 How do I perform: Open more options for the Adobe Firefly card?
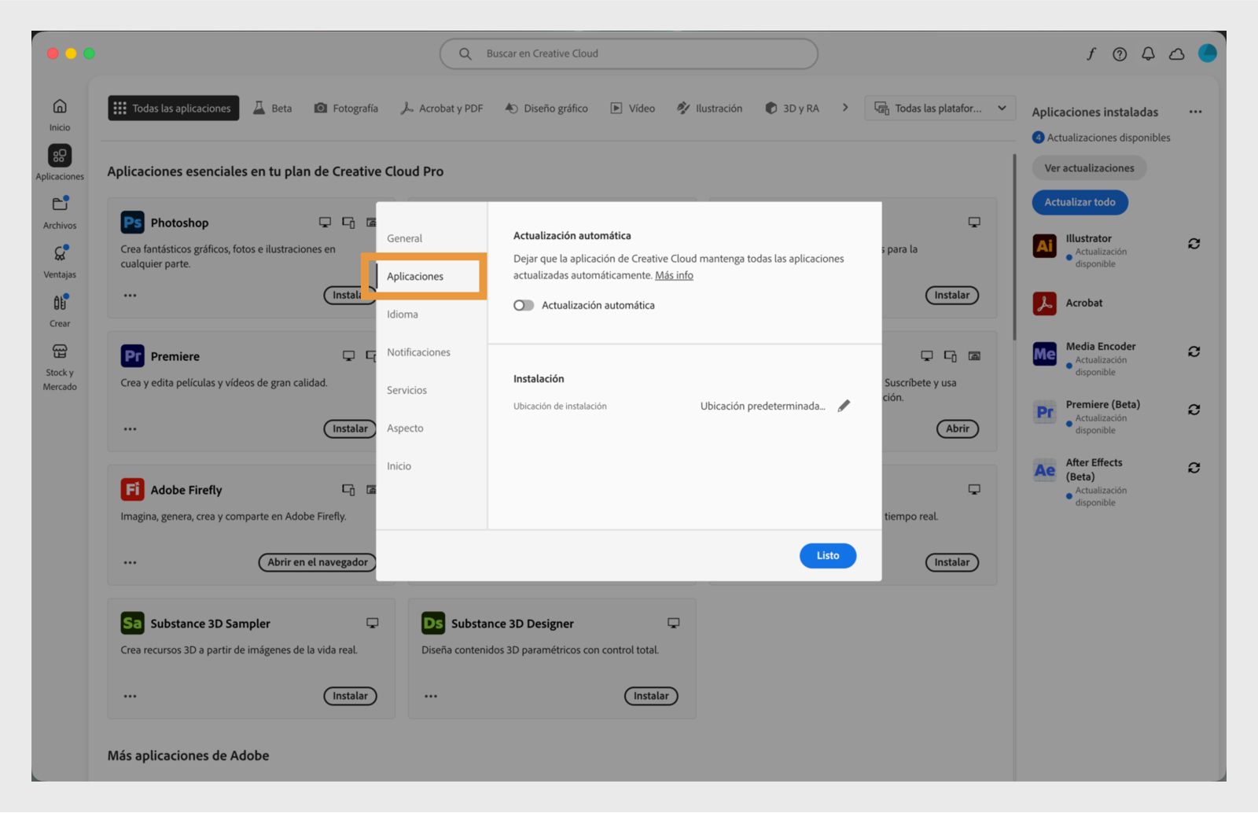click(130, 563)
